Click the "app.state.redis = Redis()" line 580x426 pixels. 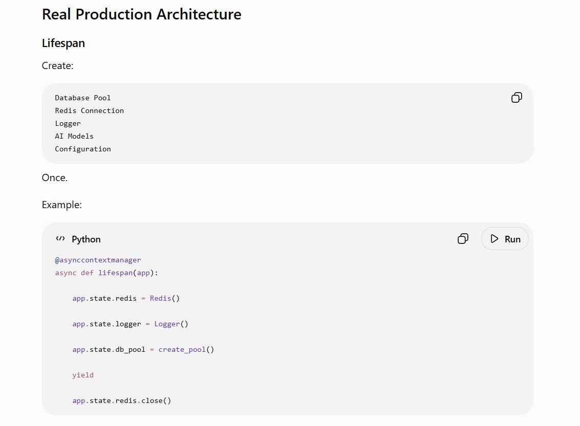(126, 298)
